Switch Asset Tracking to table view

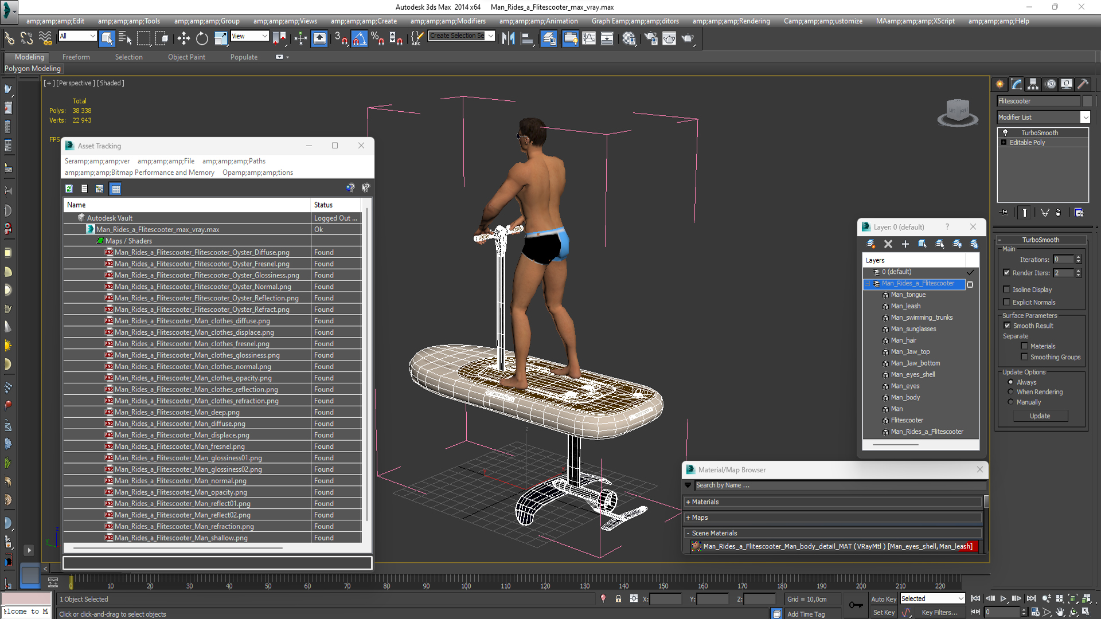tap(116, 189)
